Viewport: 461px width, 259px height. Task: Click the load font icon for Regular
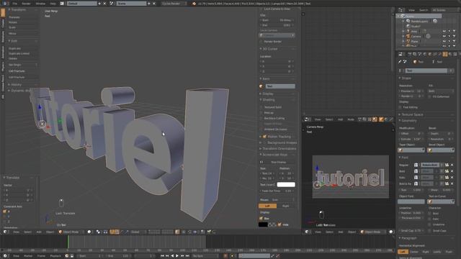(x=447, y=165)
